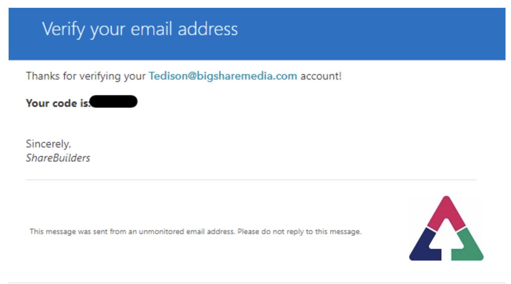The width and height of the screenshot is (511, 284).
Task: Click "verifying your" text in greeting line
Action: (113, 76)
